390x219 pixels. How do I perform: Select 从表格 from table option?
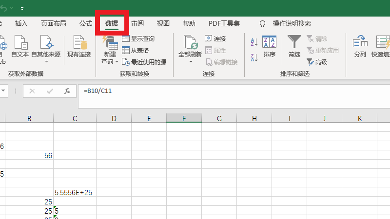click(126, 50)
